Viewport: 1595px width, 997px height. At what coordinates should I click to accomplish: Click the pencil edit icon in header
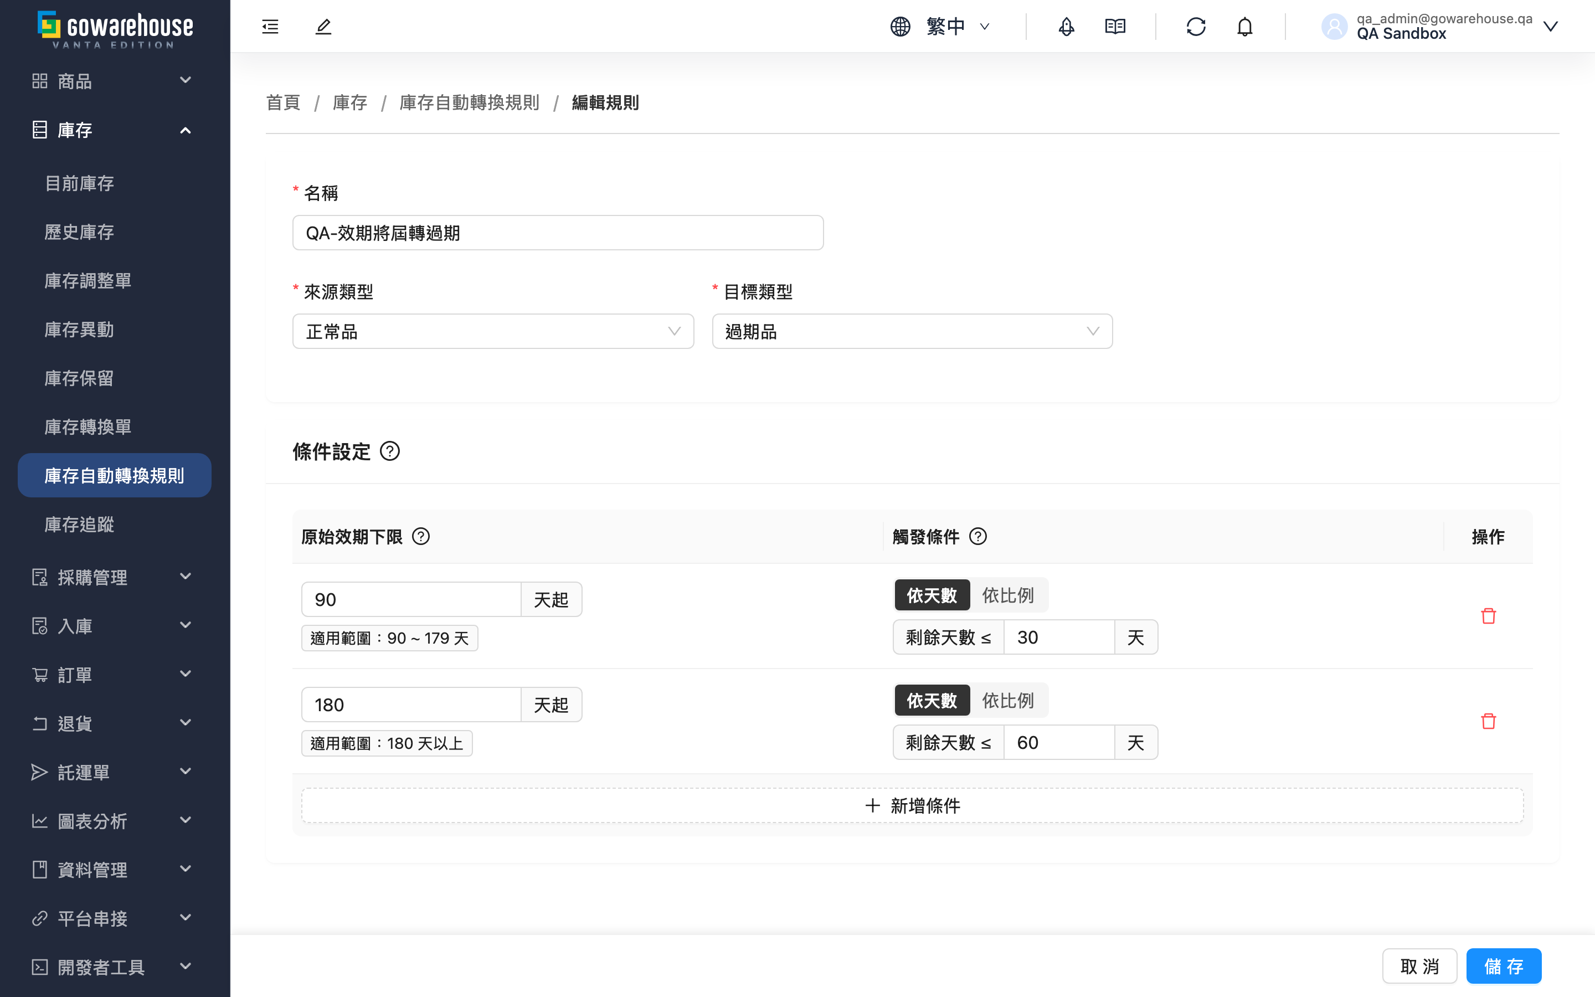point(323,27)
